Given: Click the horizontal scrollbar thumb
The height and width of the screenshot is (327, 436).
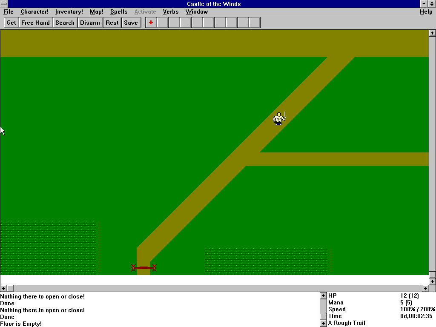Looking at the screenshot, I should coord(10,288).
